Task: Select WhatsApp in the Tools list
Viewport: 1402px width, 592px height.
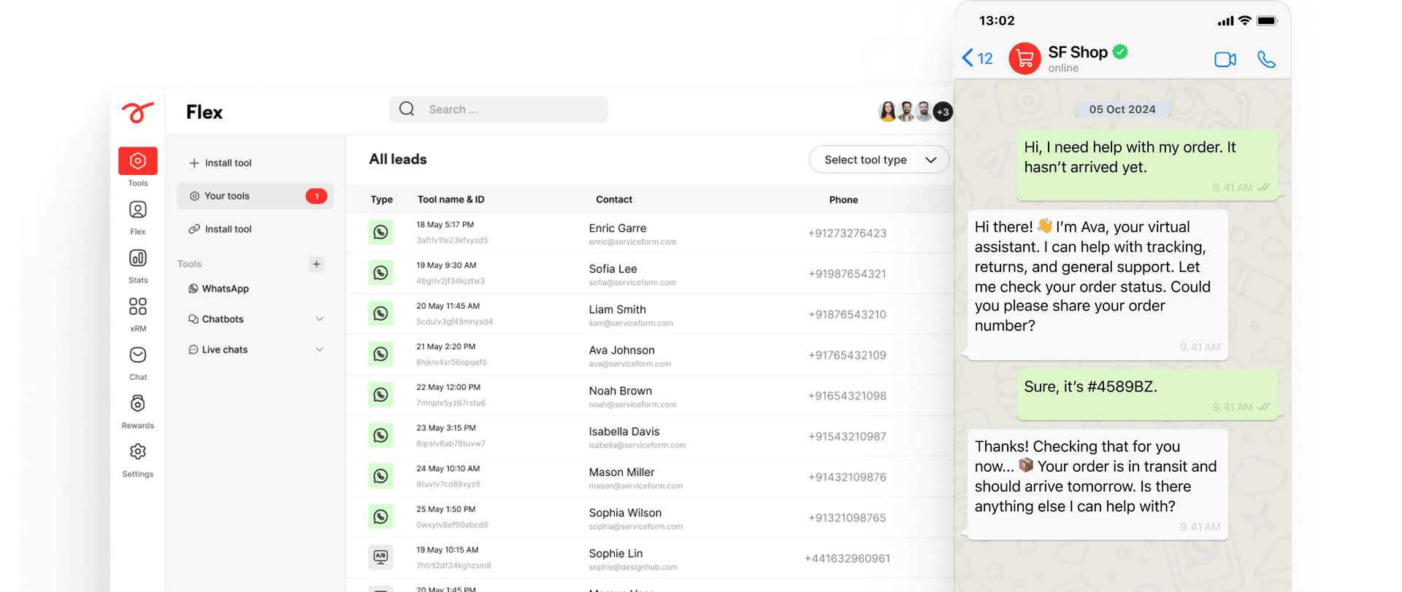Action: (x=225, y=289)
